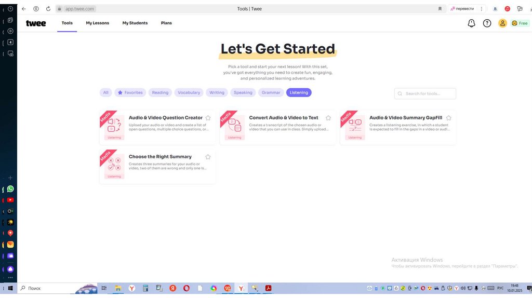Open the Free plan badge

pyautogui.click(x=520, y=23)
